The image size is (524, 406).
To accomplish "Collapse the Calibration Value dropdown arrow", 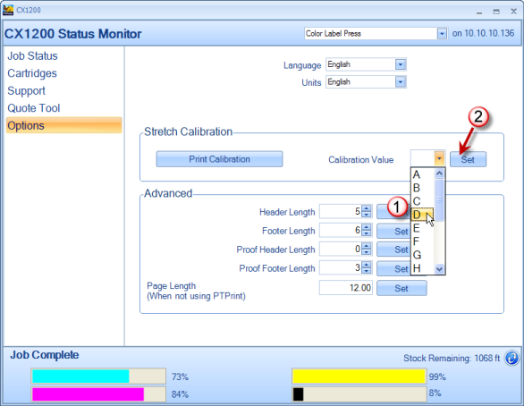I will 439,158.
